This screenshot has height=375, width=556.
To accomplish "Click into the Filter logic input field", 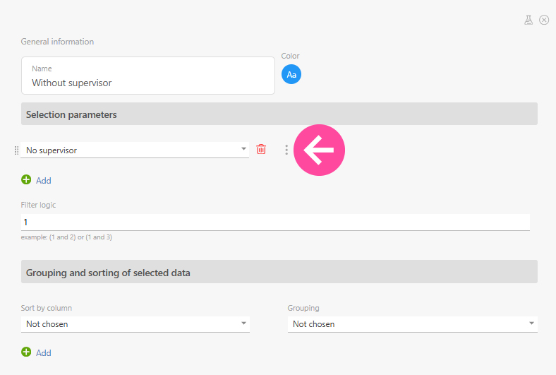I will tap(275, 222).
